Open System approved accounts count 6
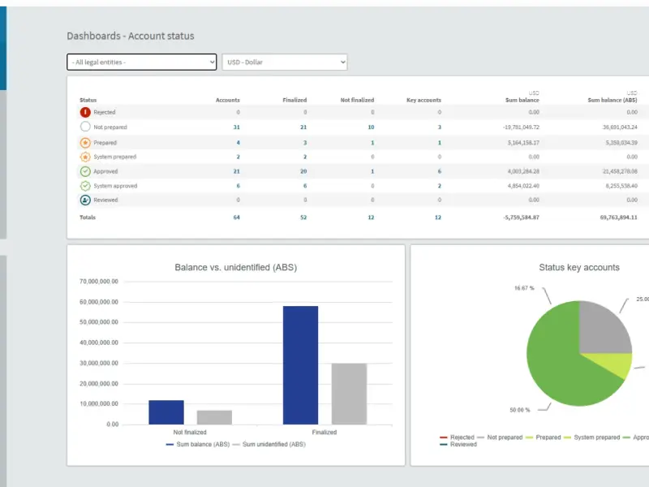The image size is (649, 487). pyautogui.click(x=238, y=186)
